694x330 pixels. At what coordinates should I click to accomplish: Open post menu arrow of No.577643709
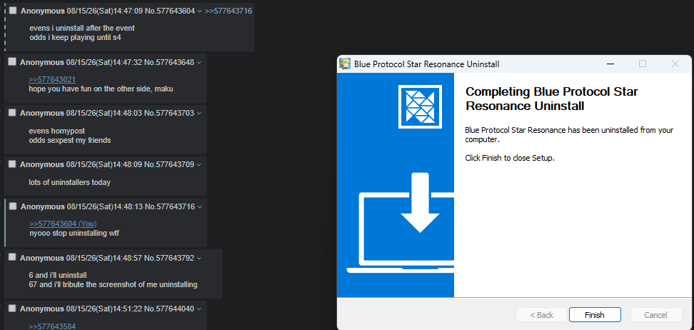(x=198, y=165)
